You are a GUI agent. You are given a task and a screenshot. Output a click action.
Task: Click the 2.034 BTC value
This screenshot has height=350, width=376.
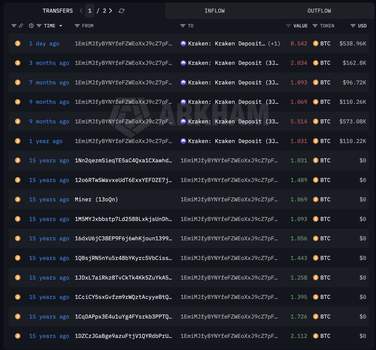tap(299, 63)
